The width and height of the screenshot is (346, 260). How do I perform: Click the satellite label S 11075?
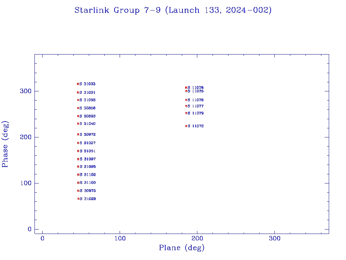tap(196, 91)
